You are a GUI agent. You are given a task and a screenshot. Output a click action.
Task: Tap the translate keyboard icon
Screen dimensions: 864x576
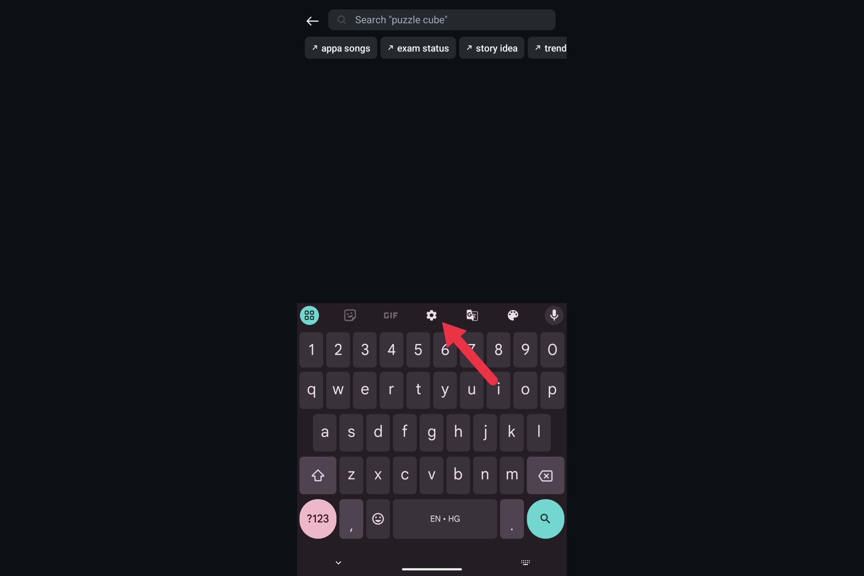click(472, 315)
